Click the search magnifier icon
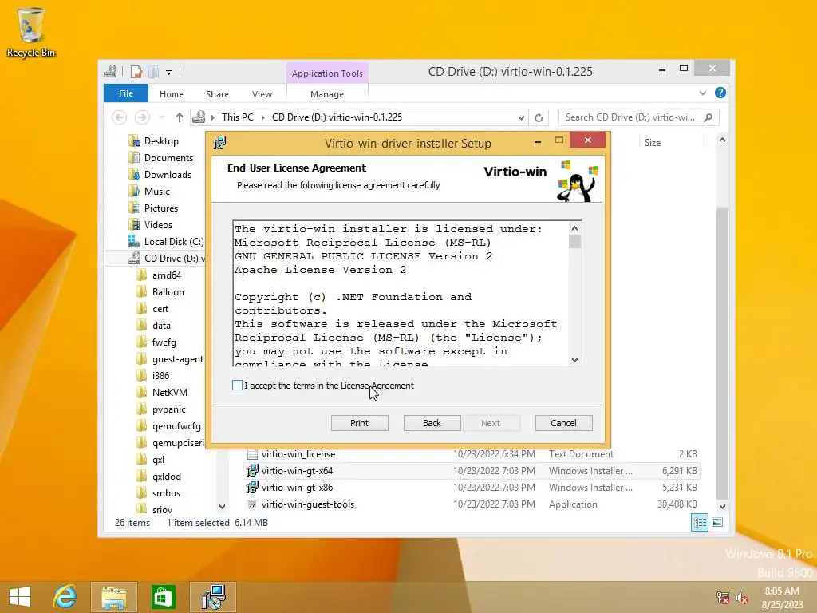Image resolution: width=817 pixels, height=613 pixels. point(708,117)
